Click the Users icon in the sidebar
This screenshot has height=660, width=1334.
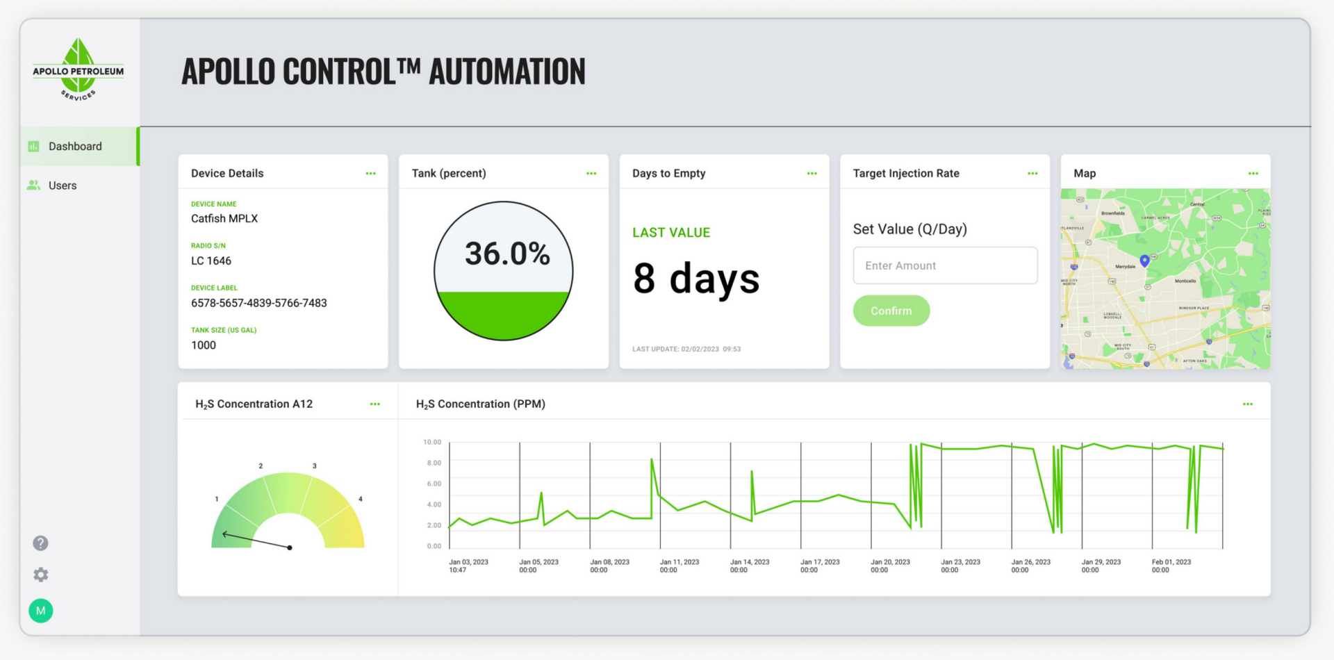pos(33,185)
